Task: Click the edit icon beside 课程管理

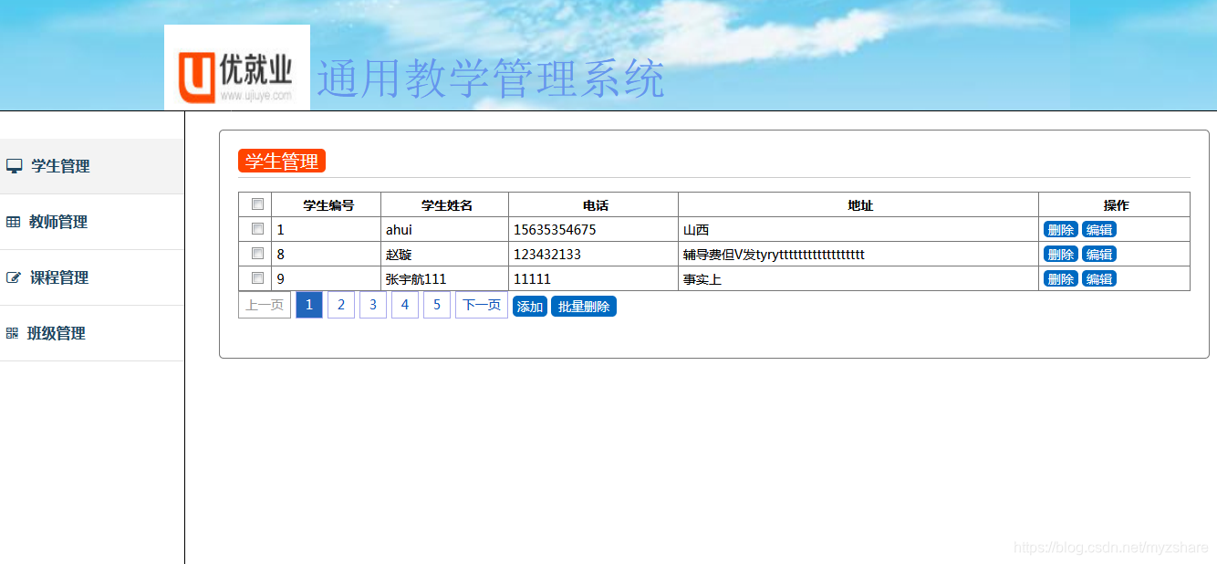Action: coord(13,277)
